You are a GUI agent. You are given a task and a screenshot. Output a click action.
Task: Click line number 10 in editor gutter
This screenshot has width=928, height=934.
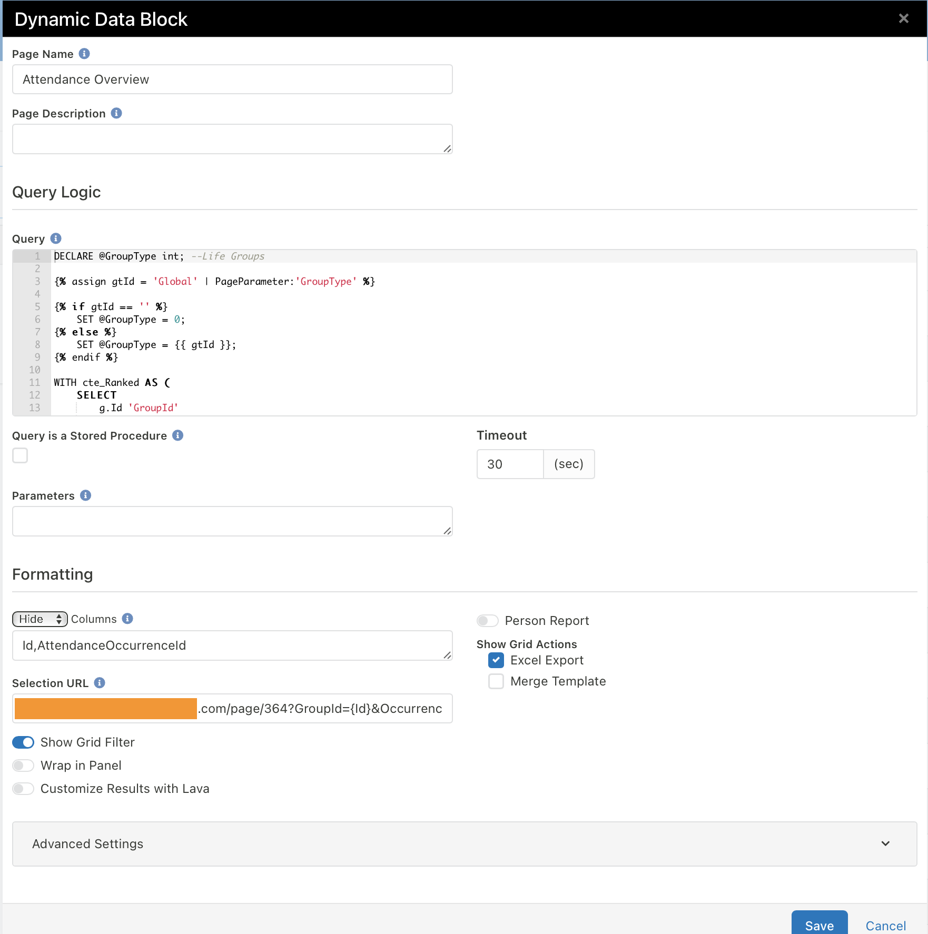[35, 370]
